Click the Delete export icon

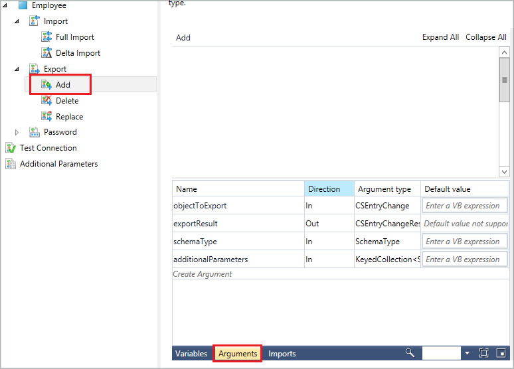click(46, 100)
